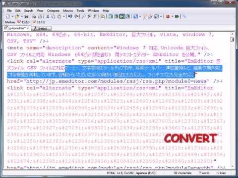
Task: Redo the last undone edit
Action: coord(76,16)
